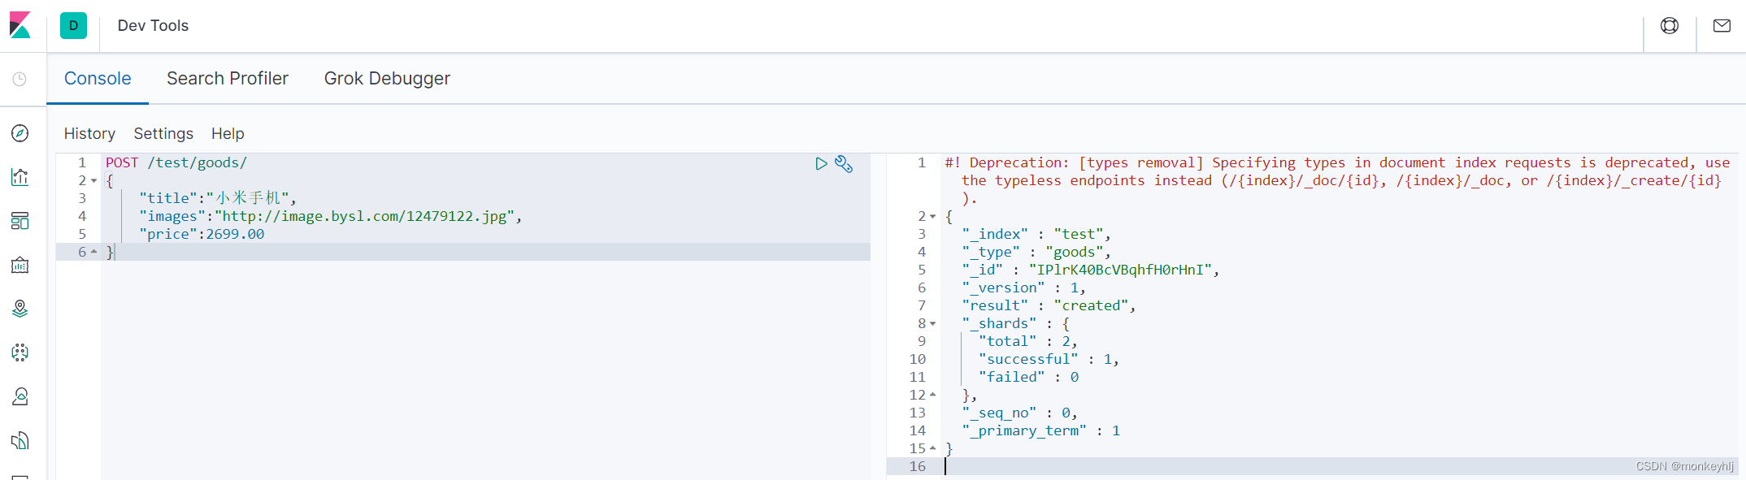Screen dimensions: 1746x480
Task: Toggle fold arrow at editor line 6
Action: coord(93,252)
